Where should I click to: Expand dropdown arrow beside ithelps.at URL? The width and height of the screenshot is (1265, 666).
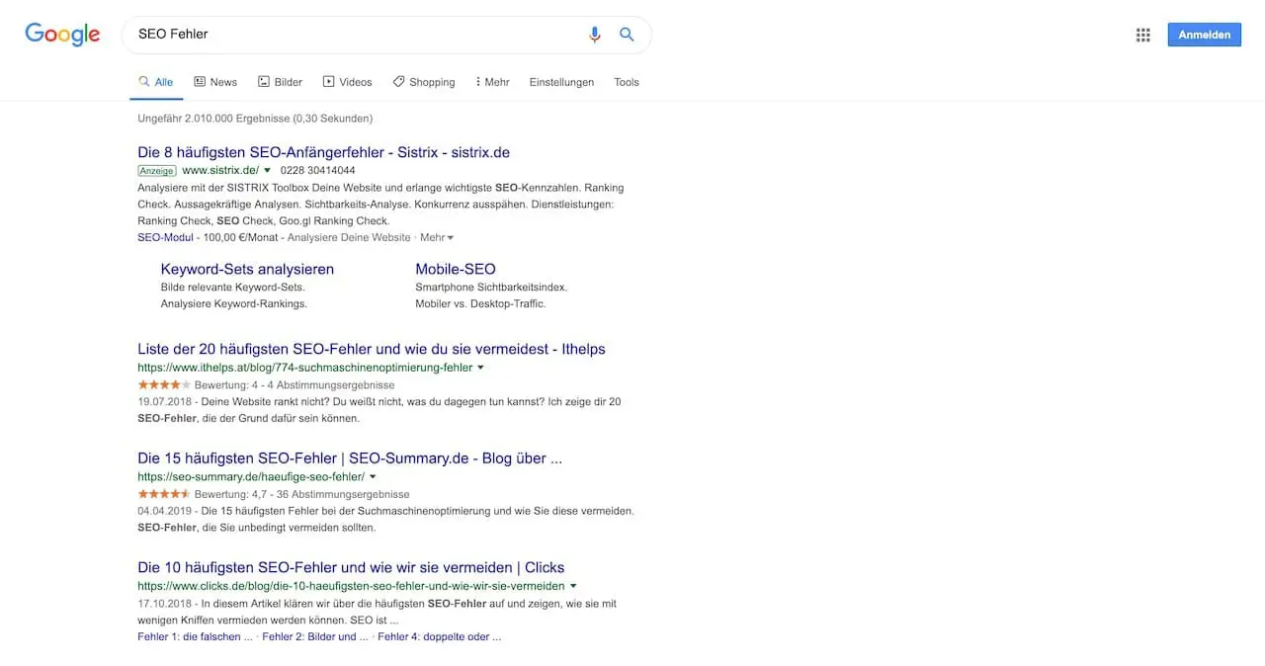pyautogui.click(x=481, y=367)
